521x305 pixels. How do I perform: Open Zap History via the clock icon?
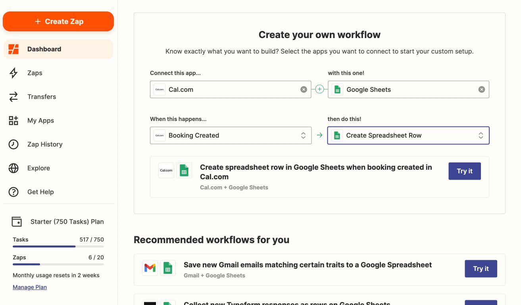coord(13,144)
